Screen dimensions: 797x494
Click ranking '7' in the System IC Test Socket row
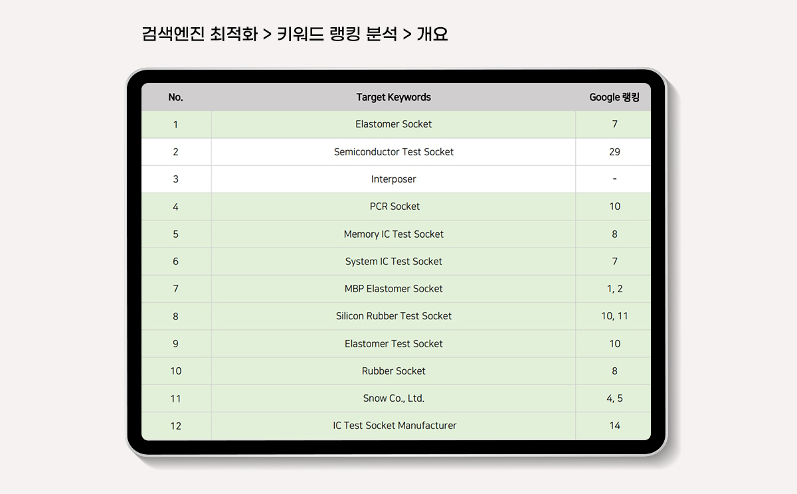(x=614, y=262)
